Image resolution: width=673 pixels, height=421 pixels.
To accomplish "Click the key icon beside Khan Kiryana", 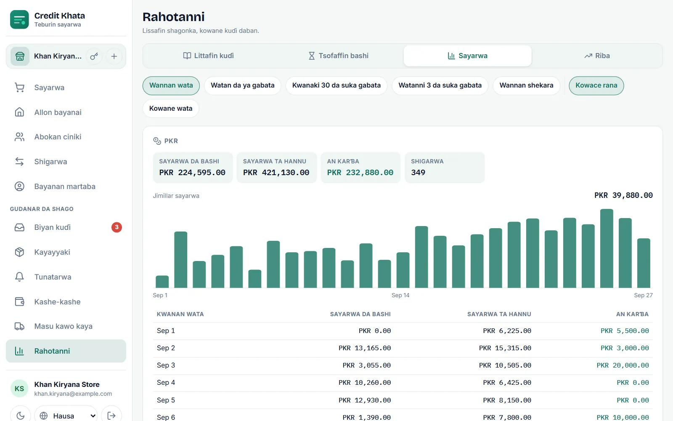I will [x=94, y=56].
